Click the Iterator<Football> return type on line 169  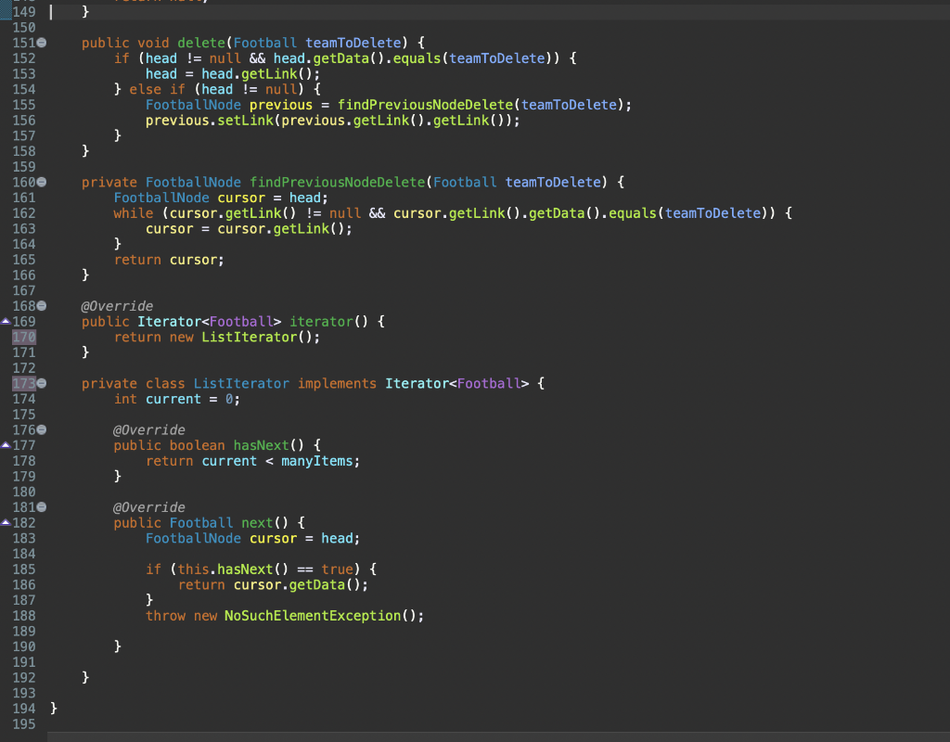(x=209, y=321)
